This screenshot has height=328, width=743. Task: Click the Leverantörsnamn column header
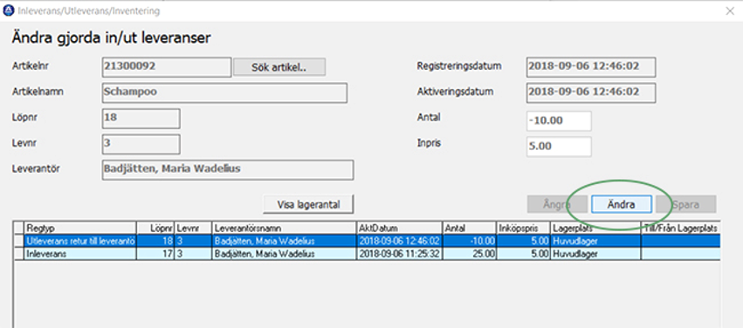coord(285,228)
